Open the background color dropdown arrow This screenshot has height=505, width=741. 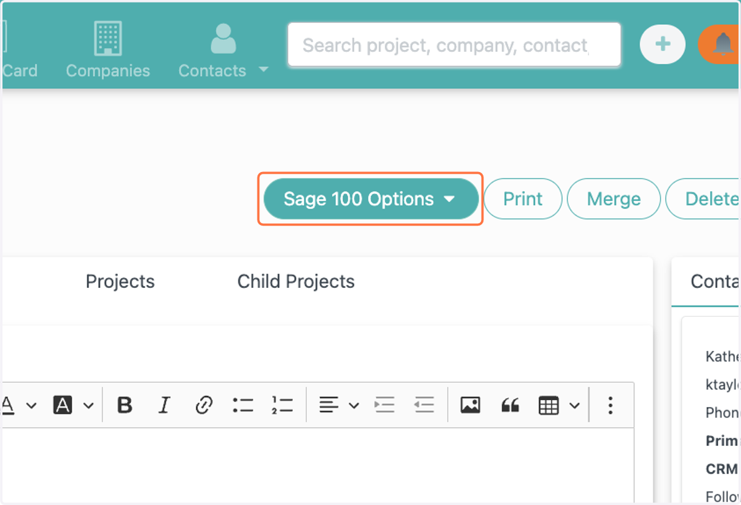click(x=88, y=406)
